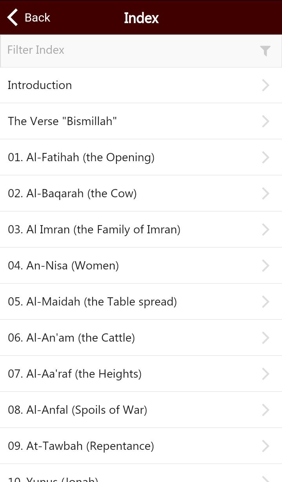
Task: Click the arrow icon for Al-An'am
Action: (x=266, y=338)
